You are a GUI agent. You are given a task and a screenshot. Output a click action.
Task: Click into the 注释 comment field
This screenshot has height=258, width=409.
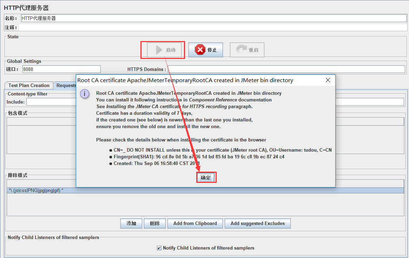click(x=213, y=27)
